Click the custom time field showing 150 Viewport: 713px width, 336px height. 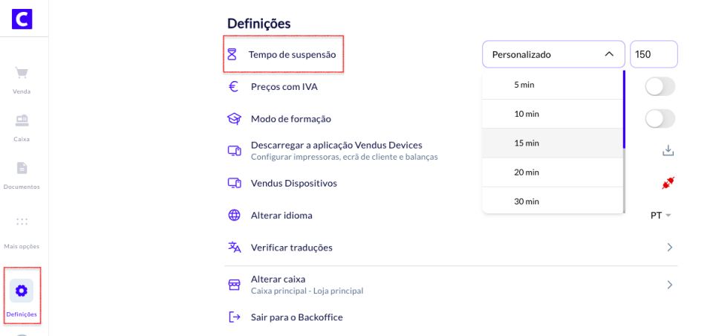[654, 54]
